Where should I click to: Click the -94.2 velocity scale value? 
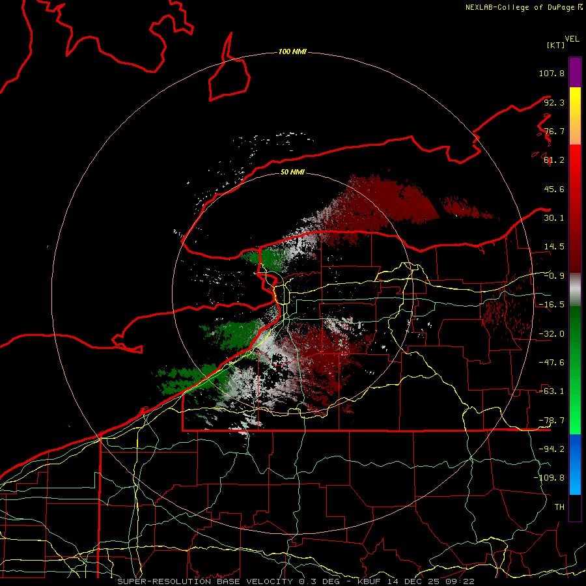pos(551,449)
